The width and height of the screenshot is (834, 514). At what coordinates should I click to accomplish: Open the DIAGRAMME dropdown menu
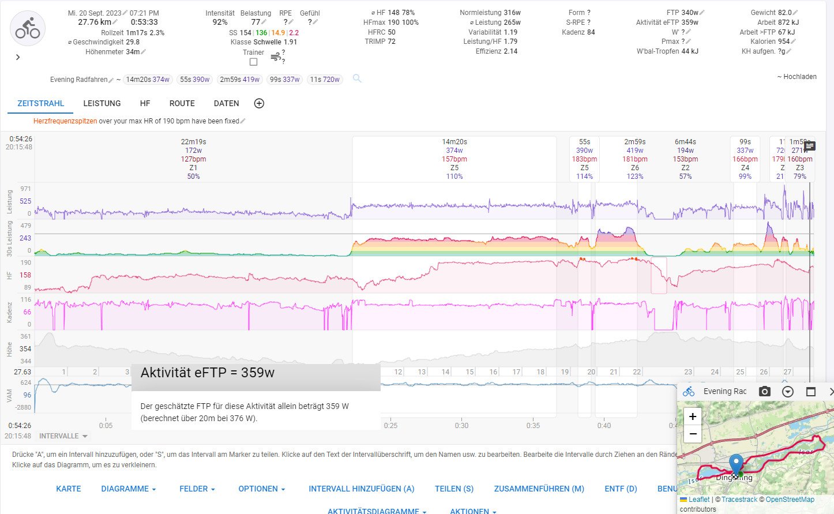click(x=129, y=489)
